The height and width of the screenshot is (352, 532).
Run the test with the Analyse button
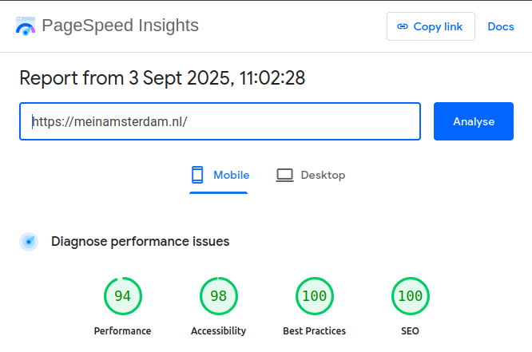[x=474, y=121]
